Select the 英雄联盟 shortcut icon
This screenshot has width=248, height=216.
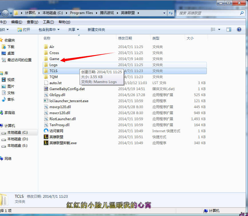(x=46, y=137)
